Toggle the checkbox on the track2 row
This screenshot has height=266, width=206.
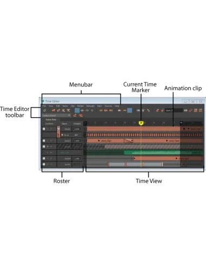(44, 141)
